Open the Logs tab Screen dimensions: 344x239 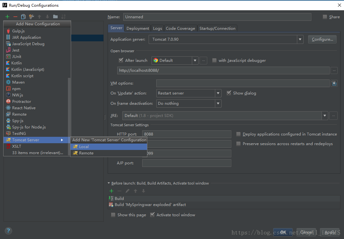158,28
